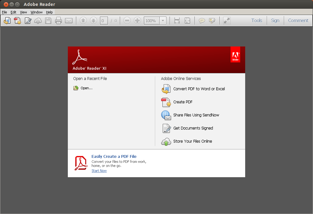The height and width of the screenshot is (214, 313).
Task: Click the Open... recent file link
Action: (86, 88)
